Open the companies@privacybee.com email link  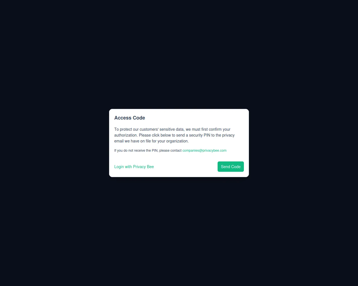click(204, 151)
